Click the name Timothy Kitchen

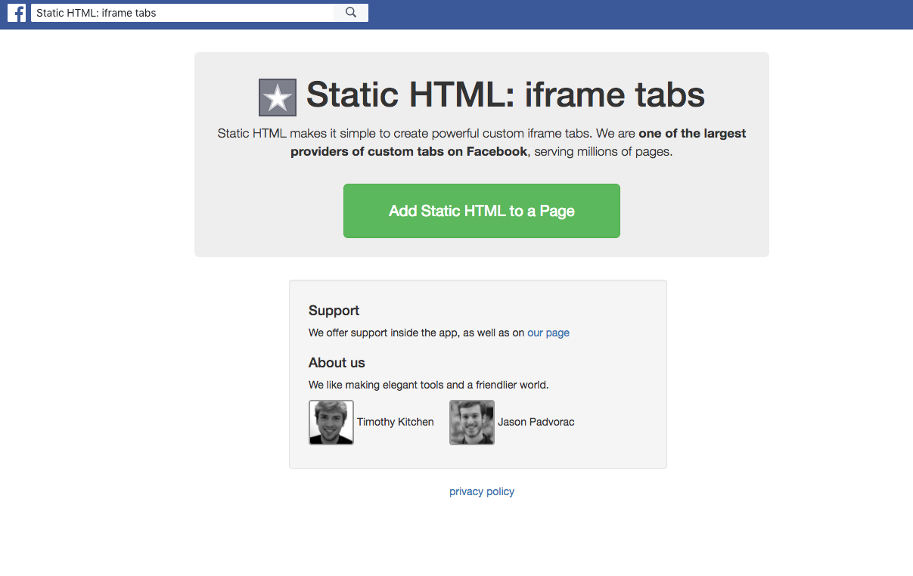396,422
